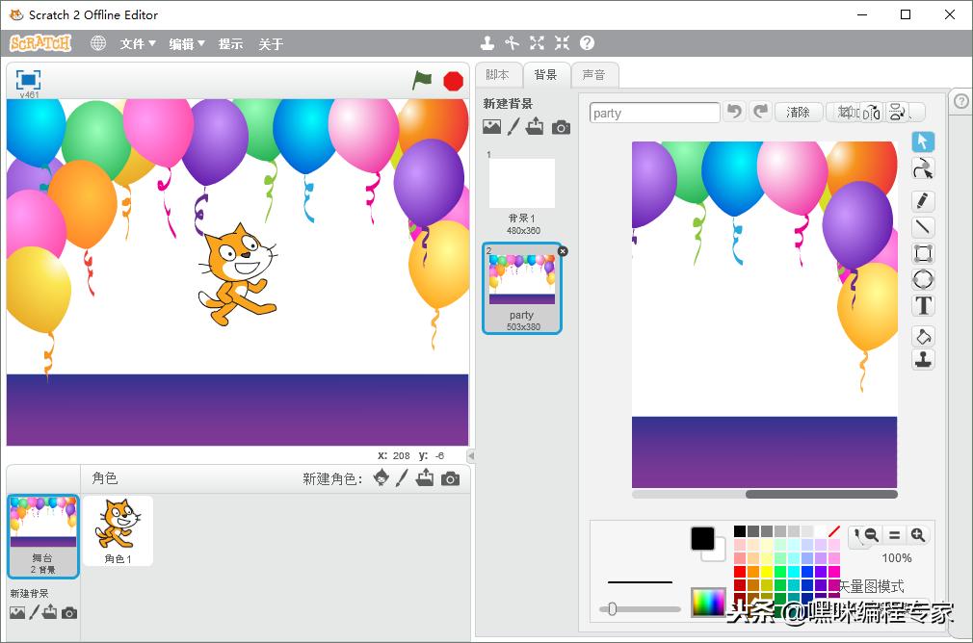Click the 清除 (Clear) button
Viewport: 973px width, 643px height.
click(x=798, y=112)
